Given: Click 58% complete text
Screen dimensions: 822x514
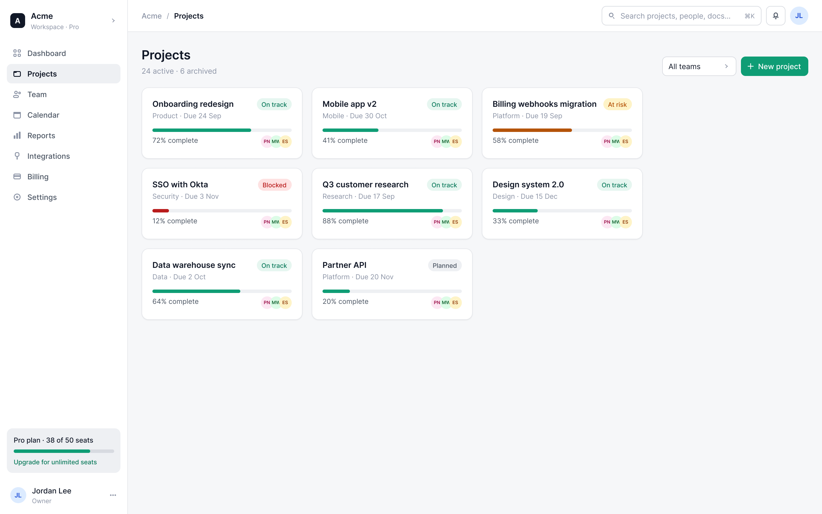Looking at the screenshot, I should click(x=515, y=140).
